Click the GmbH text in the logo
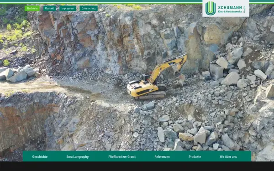The image size is (274, 171). [244, 9]
